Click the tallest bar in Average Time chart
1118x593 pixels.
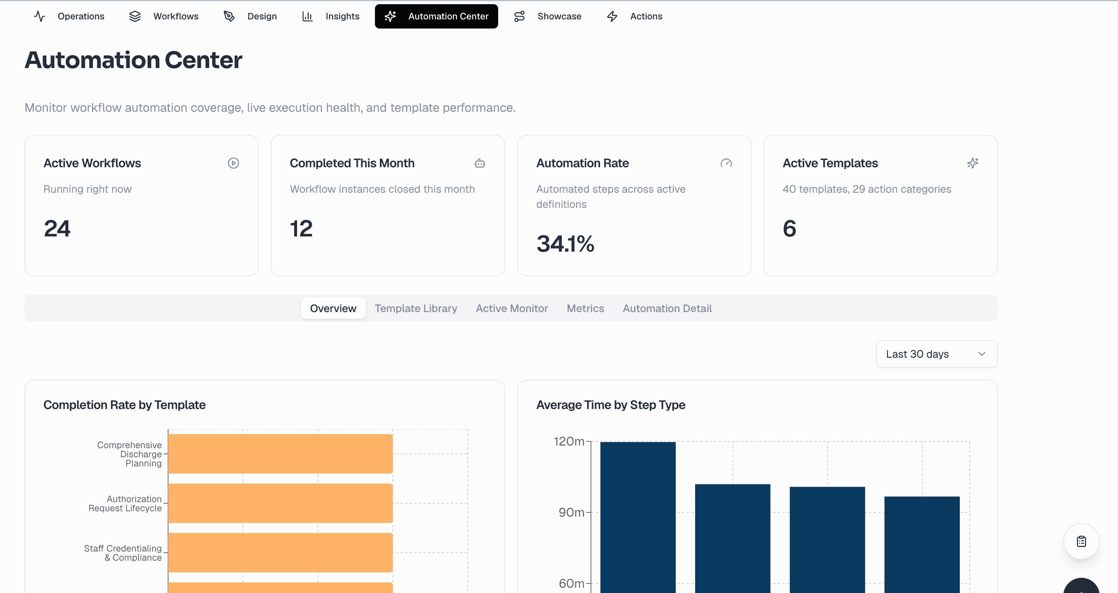coord(638,517)
